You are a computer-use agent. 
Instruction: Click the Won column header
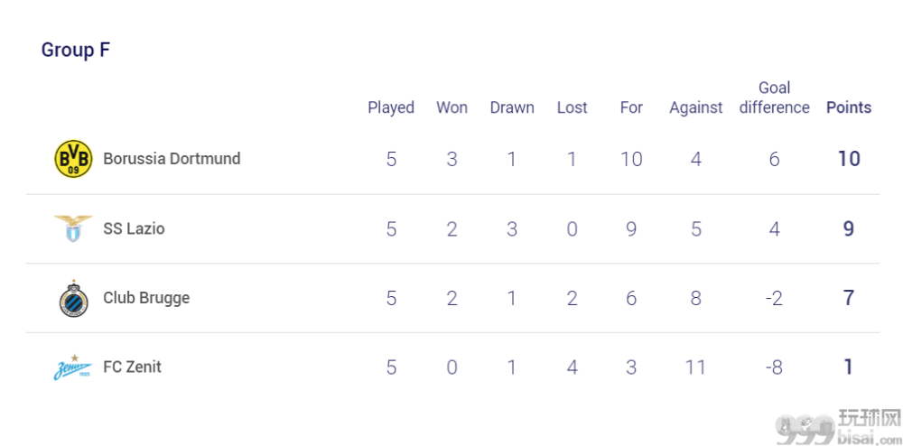click(x=451, y=107)
